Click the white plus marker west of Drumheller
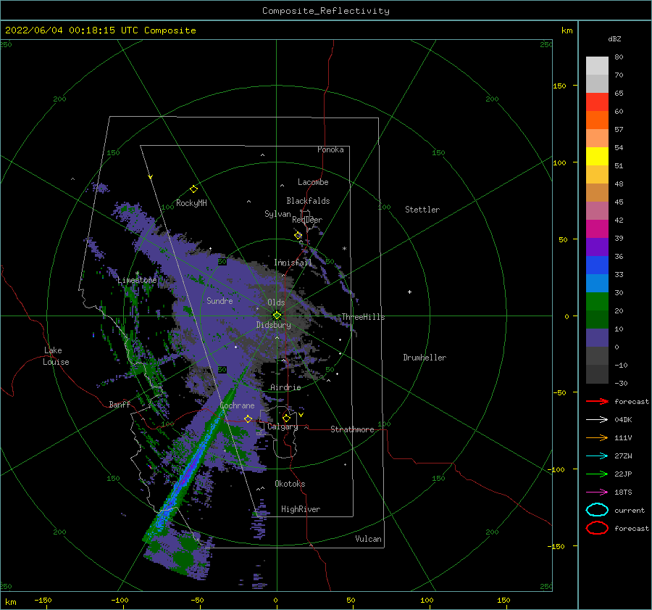Viewport: 652px width, 610px height. tap(409, 292)
